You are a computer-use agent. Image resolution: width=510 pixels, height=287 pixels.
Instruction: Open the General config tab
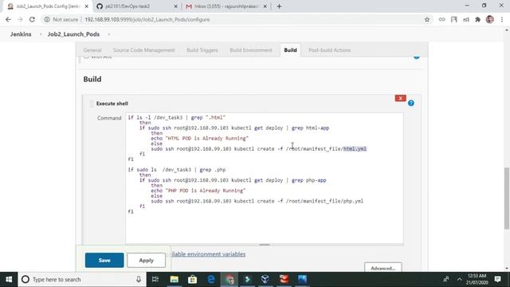tap(92, 50)
